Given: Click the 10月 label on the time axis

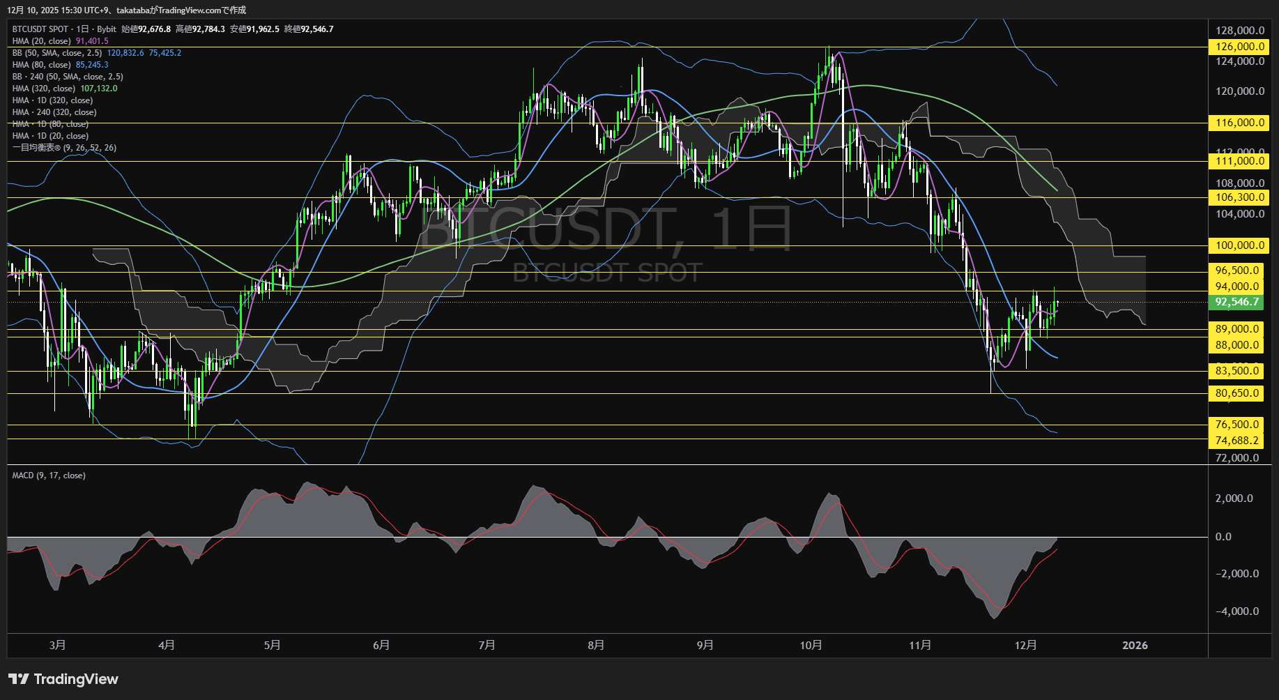Looking at the screenshot, I should 811,645.
